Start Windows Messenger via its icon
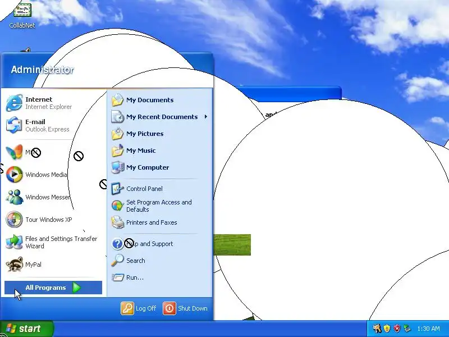 [x=14, y=197]
